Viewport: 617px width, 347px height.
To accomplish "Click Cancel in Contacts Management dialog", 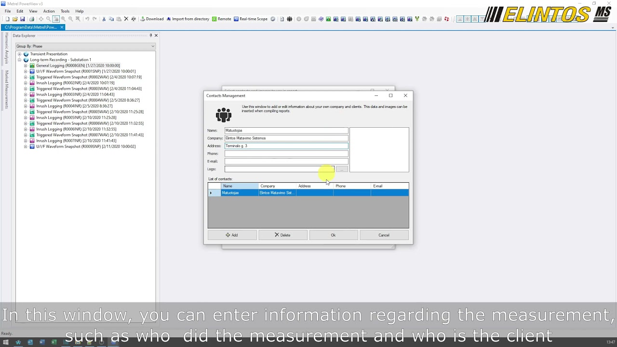I will [x=384, y=235].
